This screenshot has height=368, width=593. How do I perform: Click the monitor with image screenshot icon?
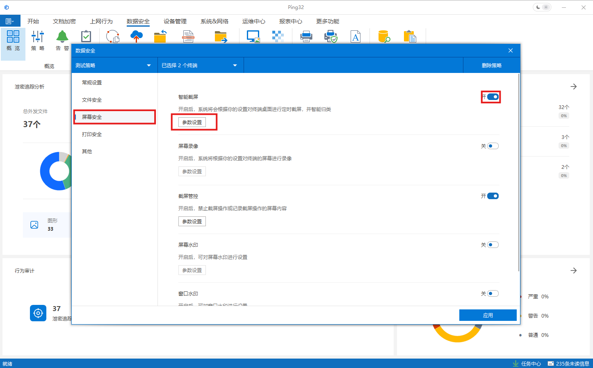(x=253, y=36)
